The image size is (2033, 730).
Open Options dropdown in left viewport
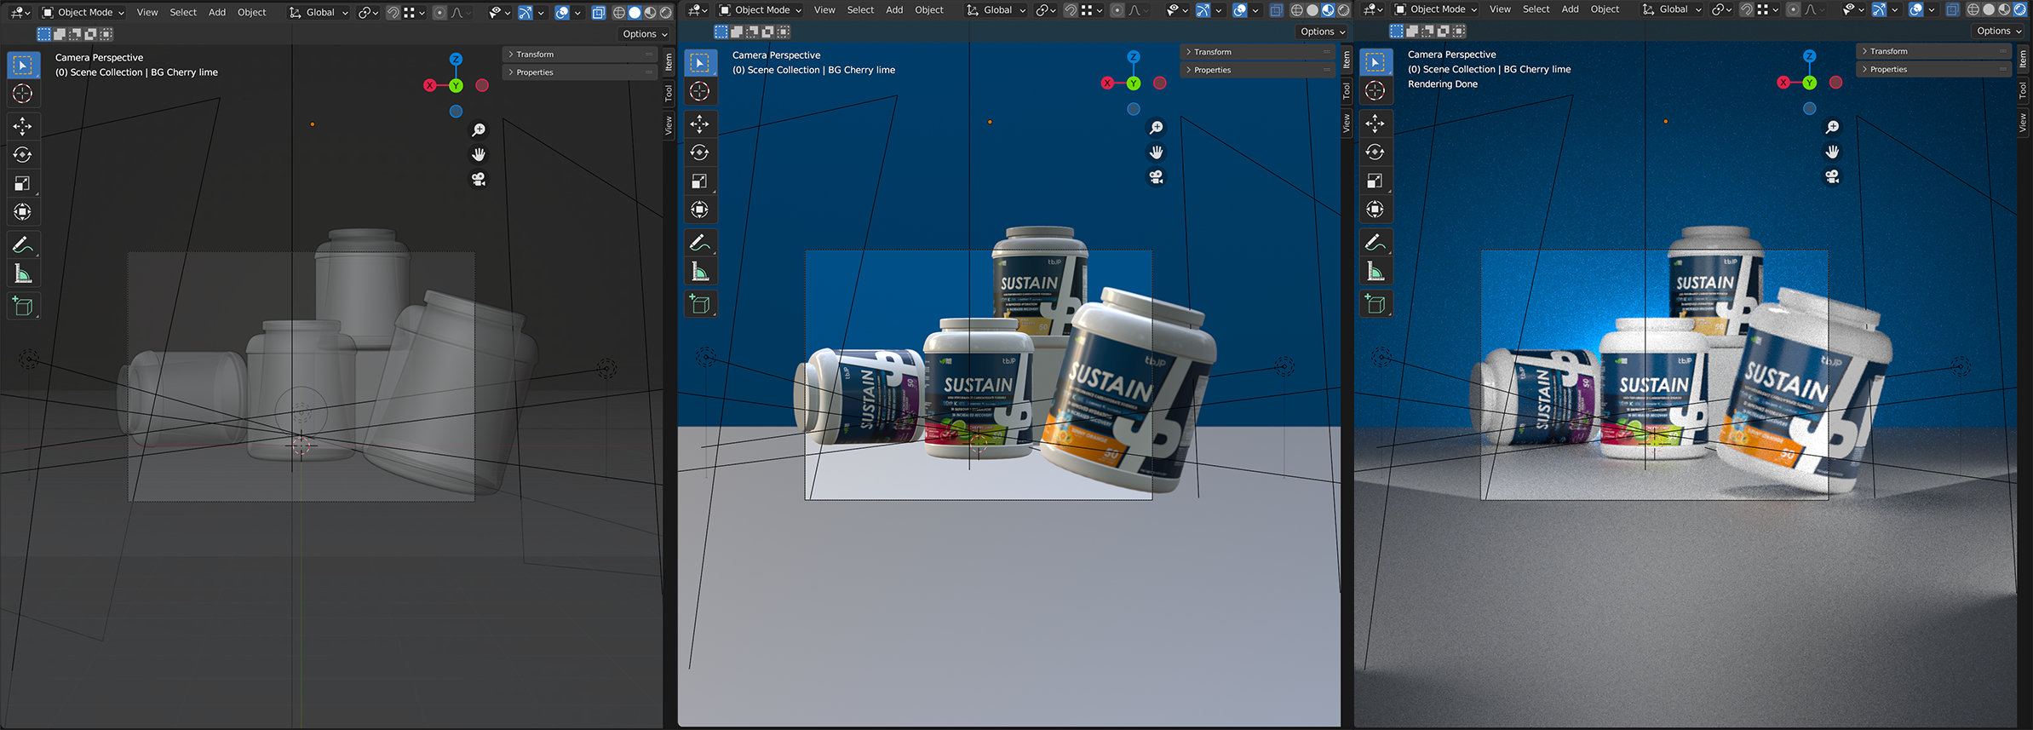[x=645, y=34]
